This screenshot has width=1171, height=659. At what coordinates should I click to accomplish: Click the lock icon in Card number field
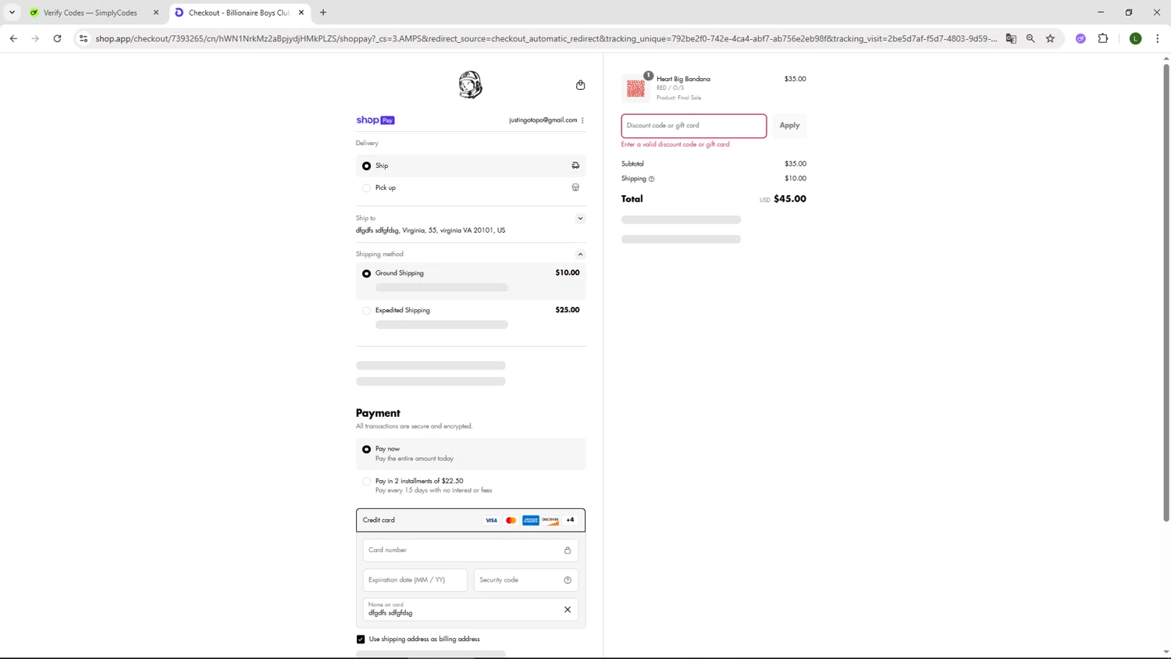[x=568, y=550]
